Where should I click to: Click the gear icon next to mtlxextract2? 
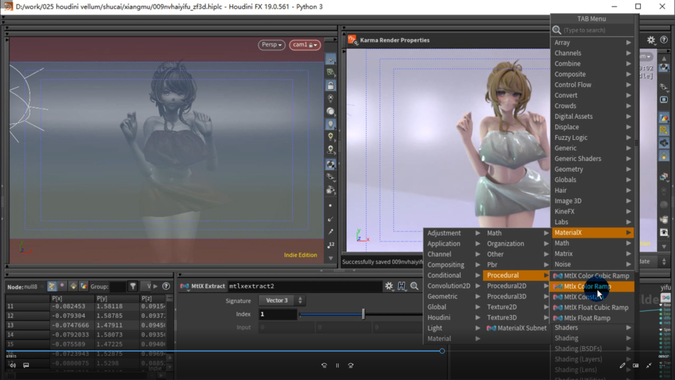[389, 286]
